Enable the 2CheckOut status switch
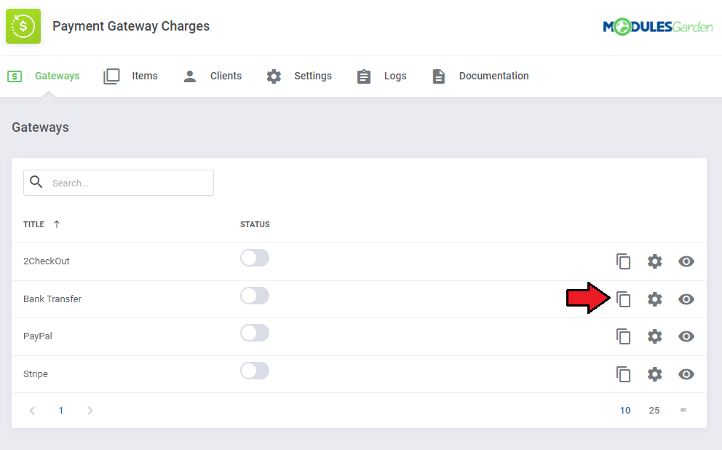 [255, 258]
